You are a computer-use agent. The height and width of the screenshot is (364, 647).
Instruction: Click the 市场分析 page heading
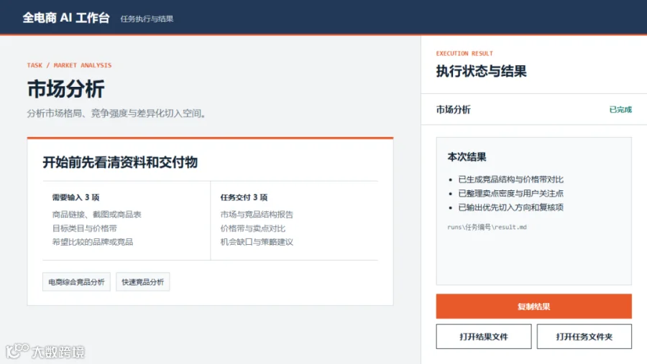click(66, 89)
